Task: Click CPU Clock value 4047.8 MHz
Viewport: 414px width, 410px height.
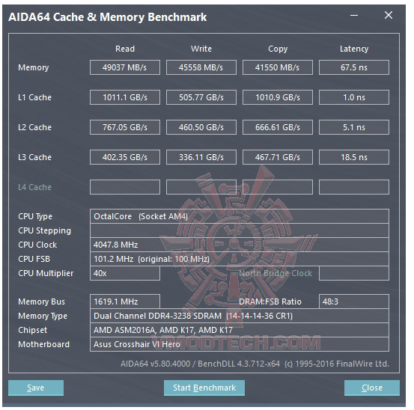Action: [x=240, y=245]
